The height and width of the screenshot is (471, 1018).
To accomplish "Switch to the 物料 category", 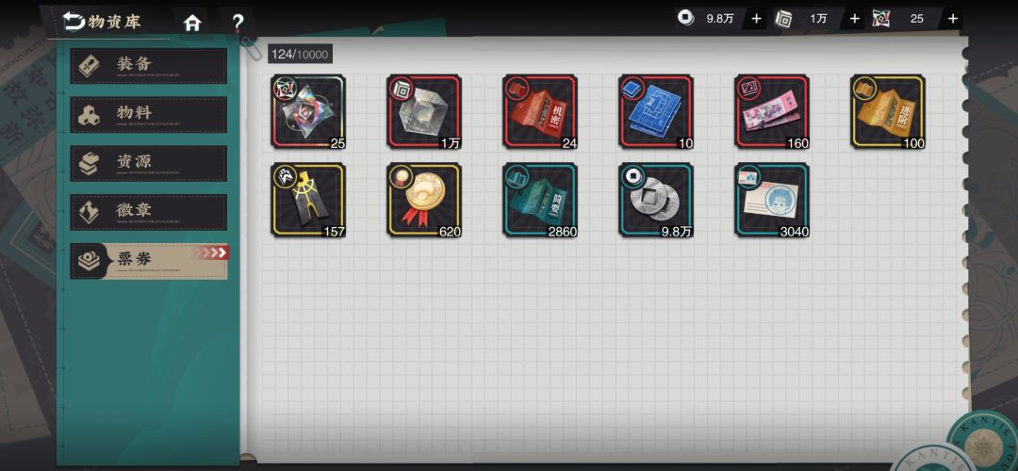I will pos(149,114).
